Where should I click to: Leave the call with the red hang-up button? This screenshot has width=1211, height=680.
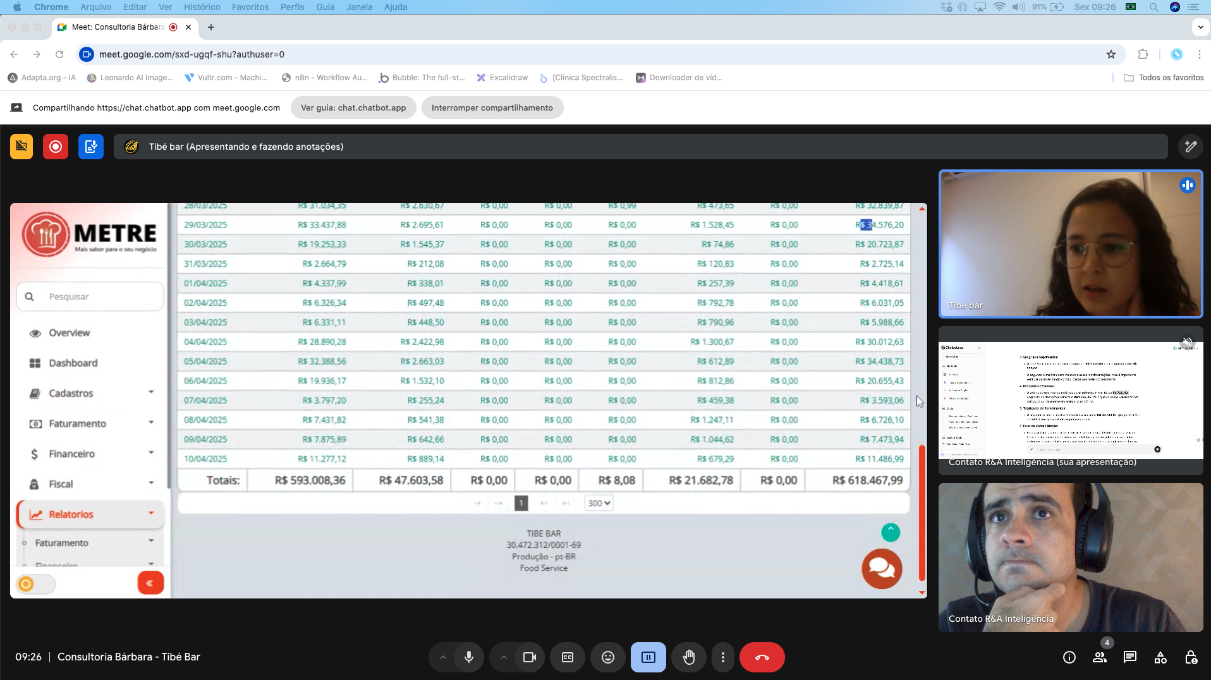762,657
